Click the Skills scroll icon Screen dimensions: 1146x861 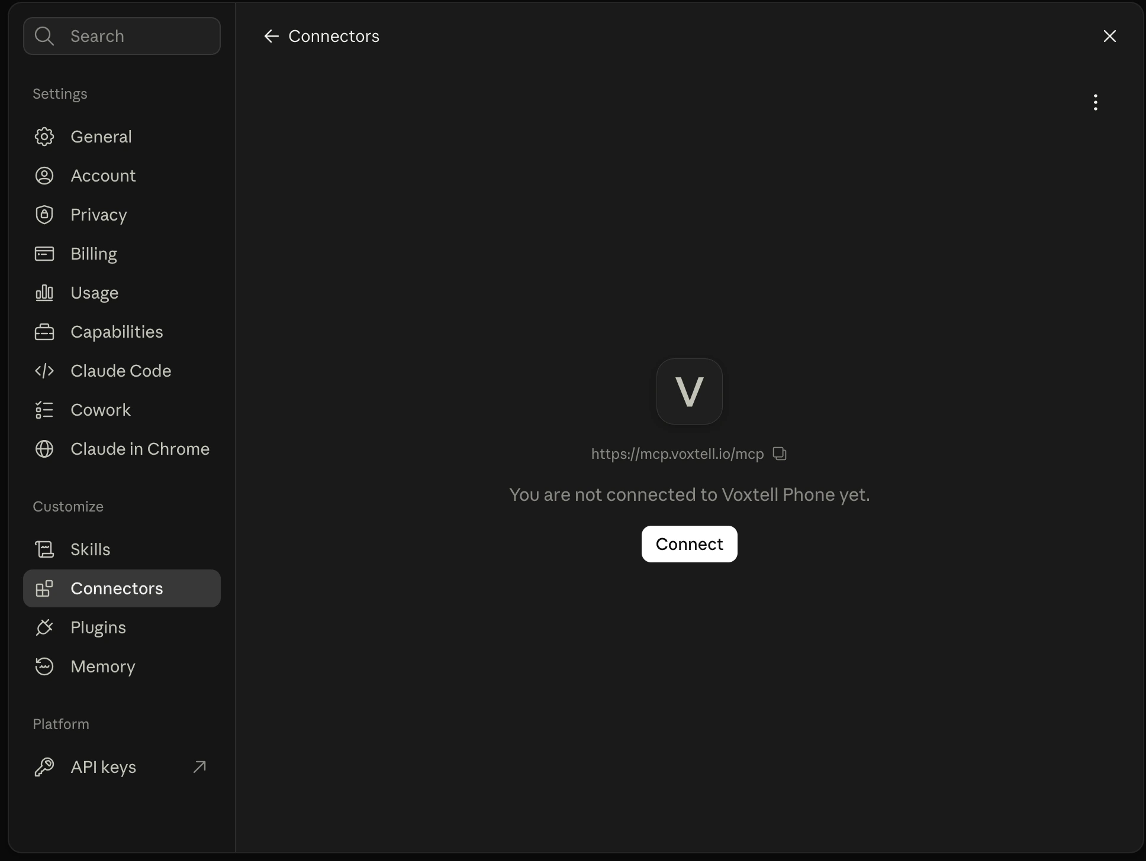(x=44, y=549)
